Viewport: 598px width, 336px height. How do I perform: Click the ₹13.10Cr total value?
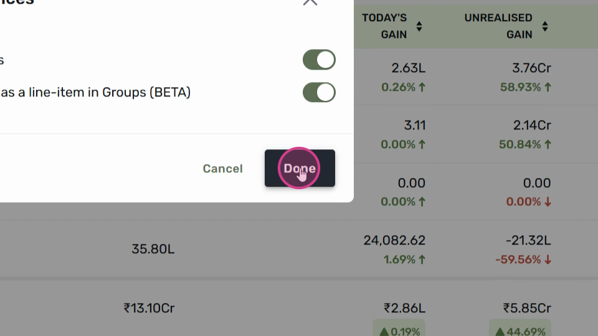pos(149,308)
